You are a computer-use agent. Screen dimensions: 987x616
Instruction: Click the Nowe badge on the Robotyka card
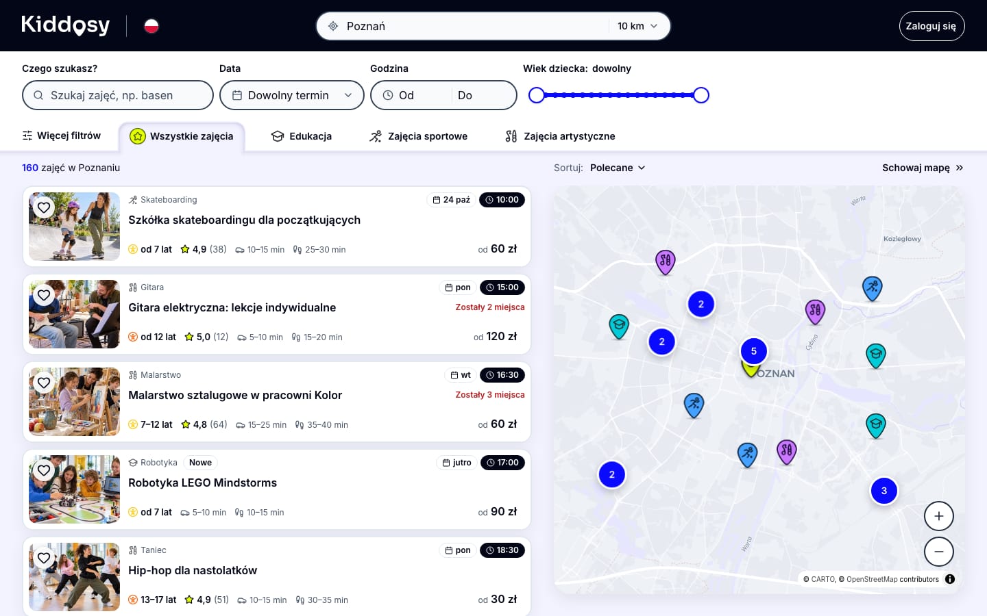pyautogui.click(x=200, y=463)
